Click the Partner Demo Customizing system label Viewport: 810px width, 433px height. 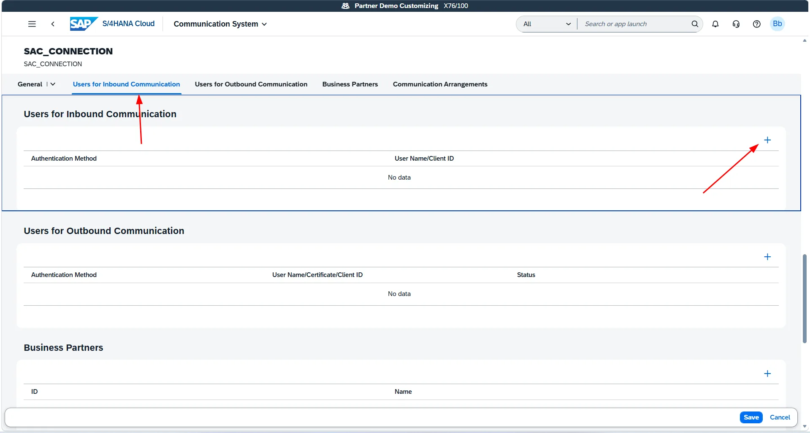pyautogui.click(x=396, y=6)
